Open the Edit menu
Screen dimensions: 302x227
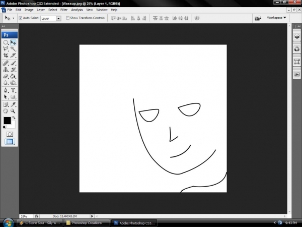(18, 10)
